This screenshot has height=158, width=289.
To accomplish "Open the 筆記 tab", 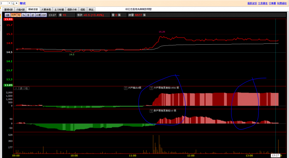I will (x=91, y=10).
